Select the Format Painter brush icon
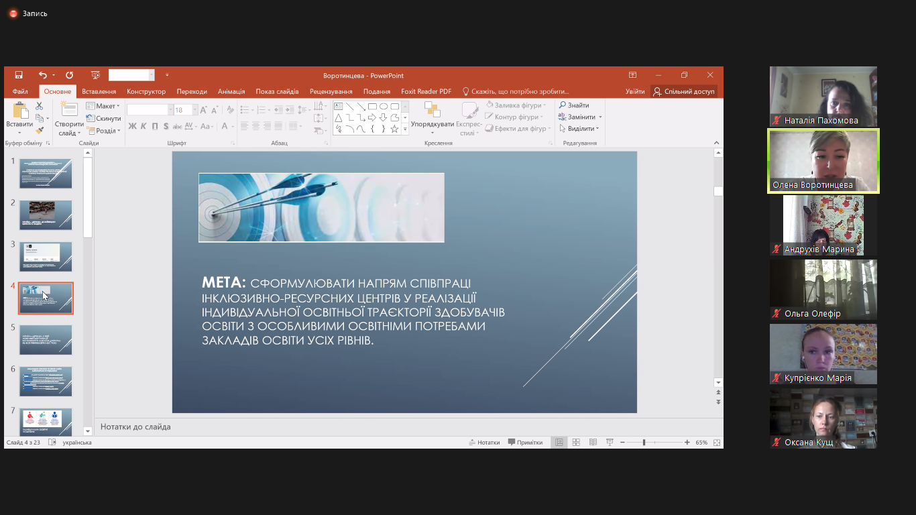This screenshot has height=515, width=916. coord(39,131)
